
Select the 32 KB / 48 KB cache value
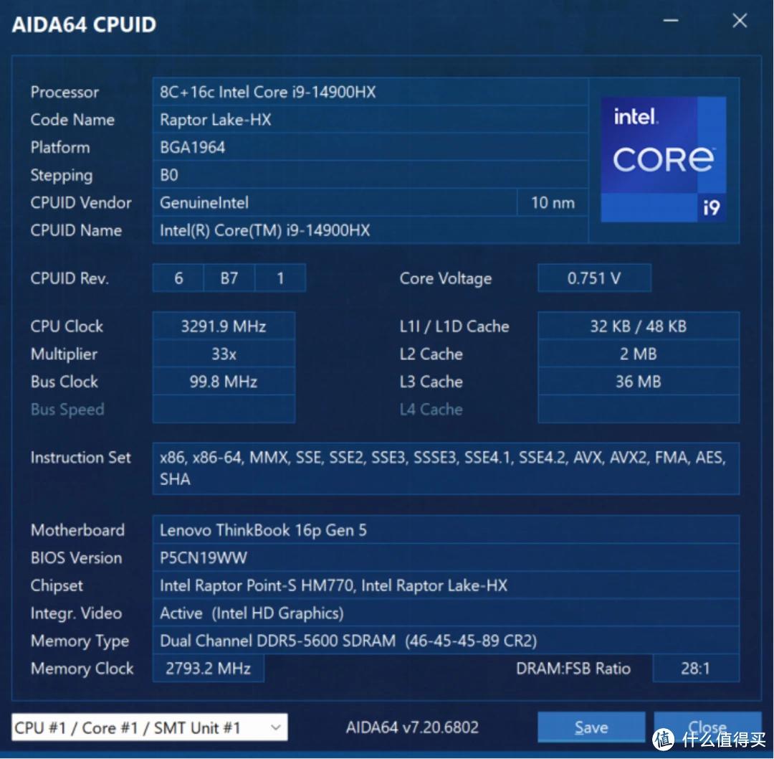(639, 326)
